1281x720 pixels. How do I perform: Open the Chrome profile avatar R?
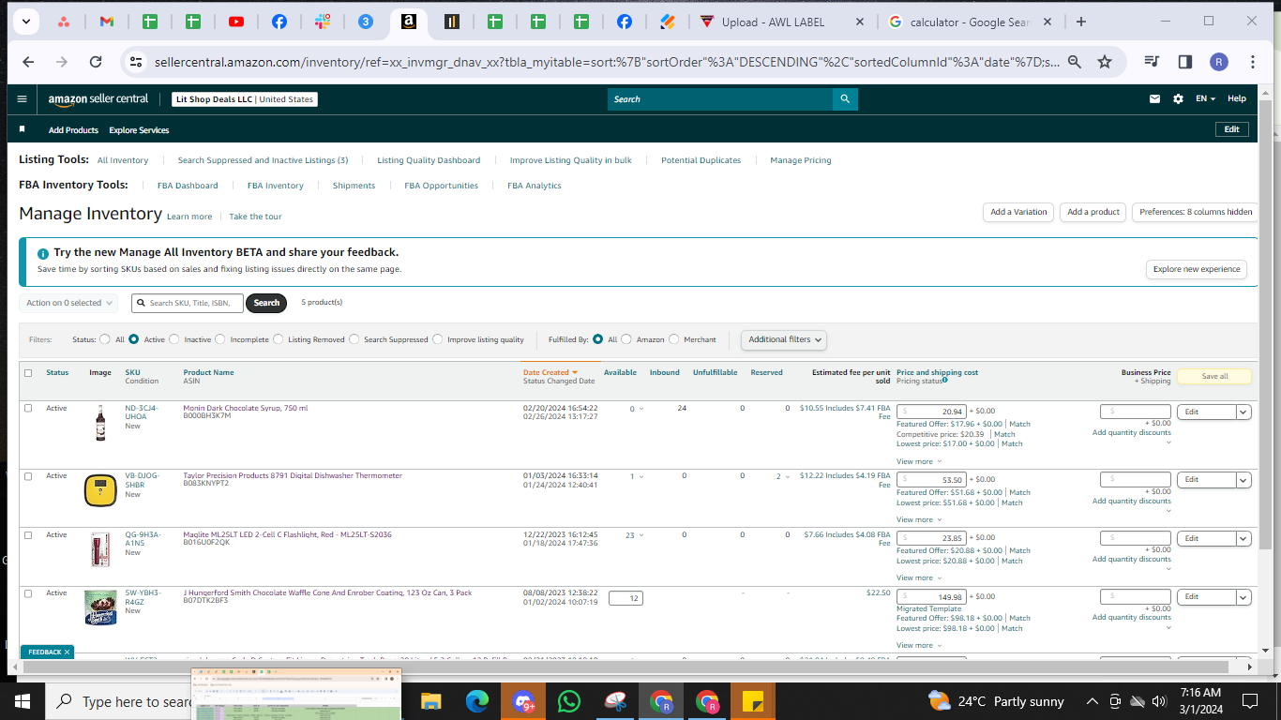point(1219,62)
